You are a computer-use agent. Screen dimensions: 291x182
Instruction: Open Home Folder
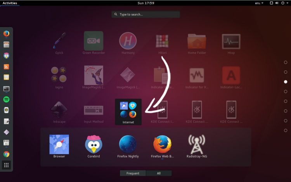coord(197,43)
